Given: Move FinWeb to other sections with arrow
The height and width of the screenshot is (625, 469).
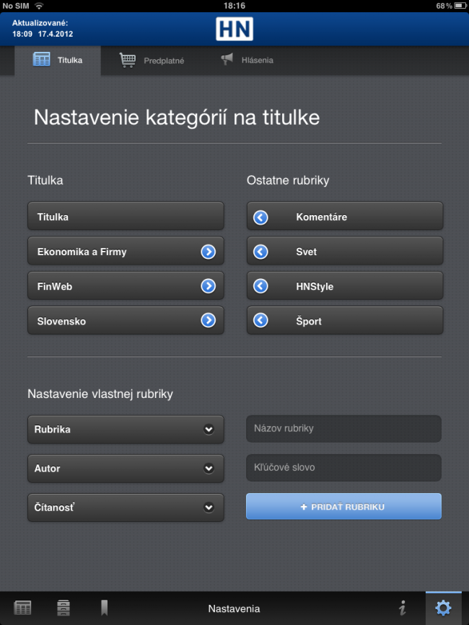Looking at the screenshot, I should click(x=209, y=285).
